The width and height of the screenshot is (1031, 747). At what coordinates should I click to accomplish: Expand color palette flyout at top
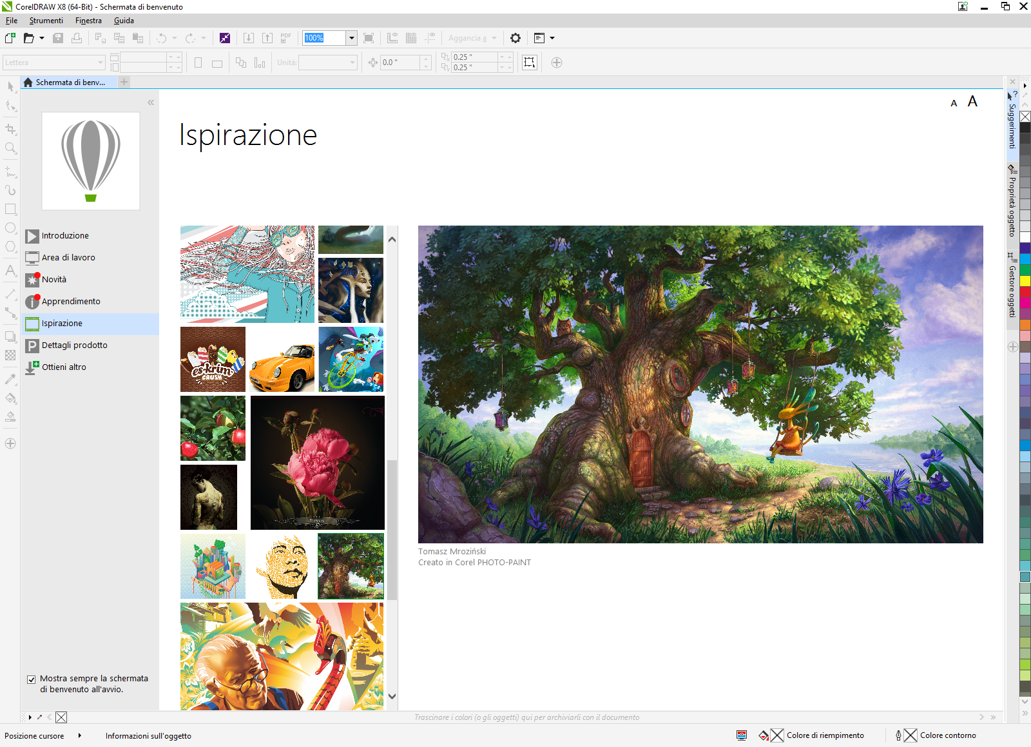pyautogui.click(x=1025, y=85)
